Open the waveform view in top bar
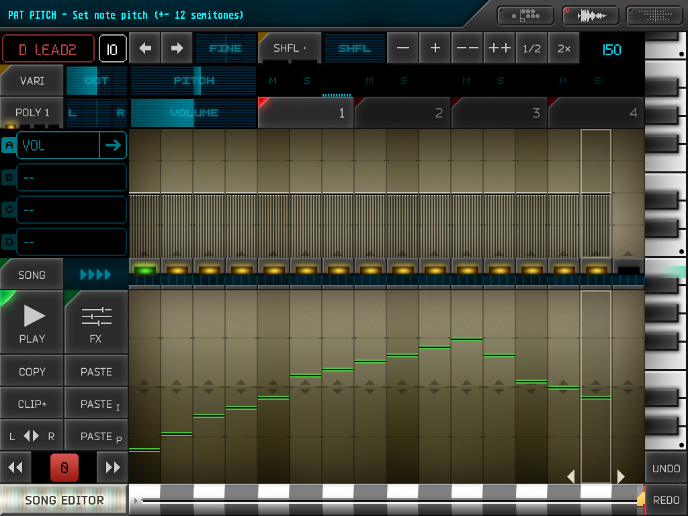Viewport: 688px width, 516px height. tap(591, 15)
